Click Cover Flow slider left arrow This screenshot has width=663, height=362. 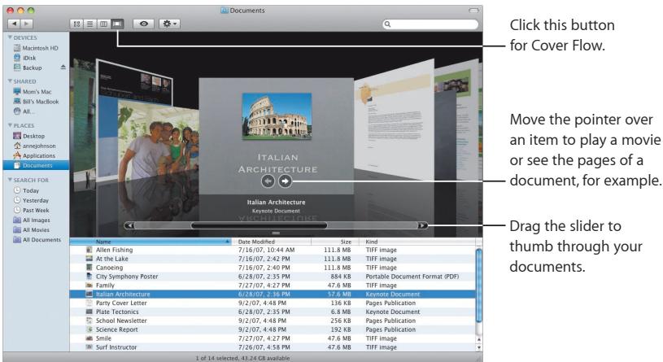click(129, 225)
